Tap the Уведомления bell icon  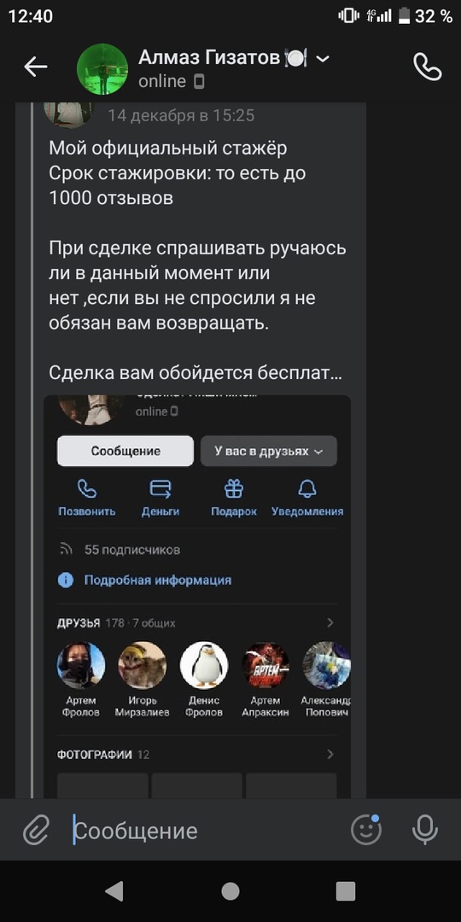point(307,488)
